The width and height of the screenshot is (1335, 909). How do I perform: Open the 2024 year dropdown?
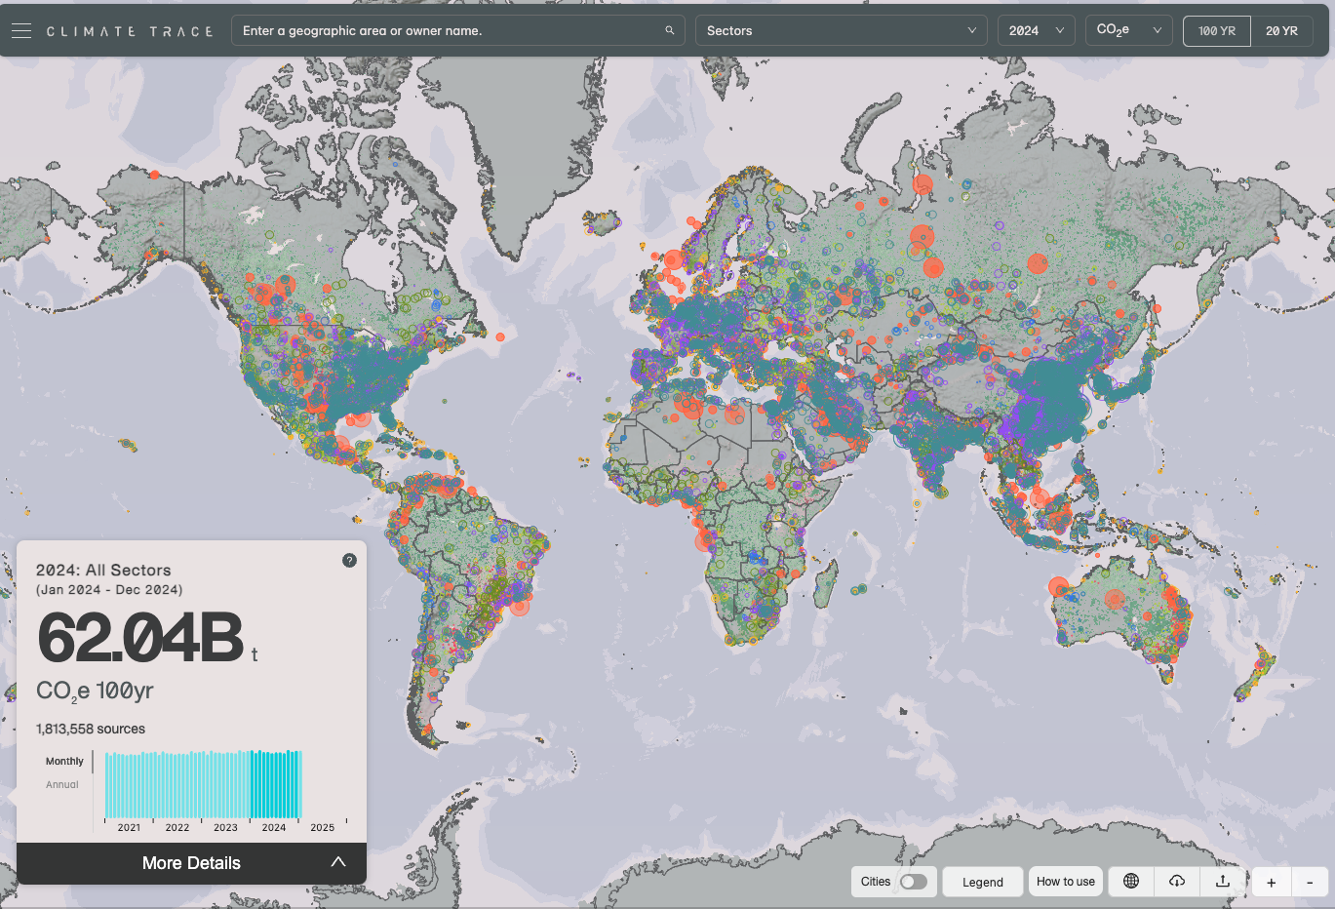click(x=1036, y=31)
